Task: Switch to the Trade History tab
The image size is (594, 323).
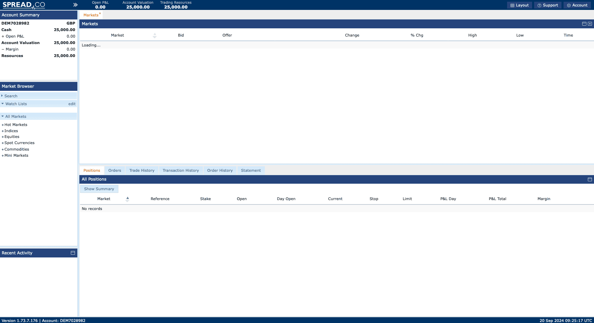Action: [142, 170]
